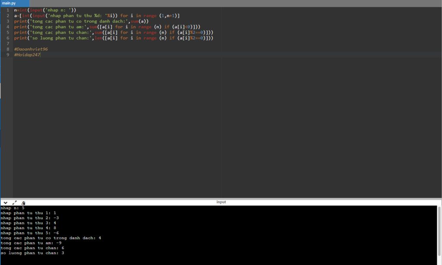The image size is (442, 265).
Task: Click the comment '#Hoidap247'
Action: pyautogui.click(x=27, y=55)
